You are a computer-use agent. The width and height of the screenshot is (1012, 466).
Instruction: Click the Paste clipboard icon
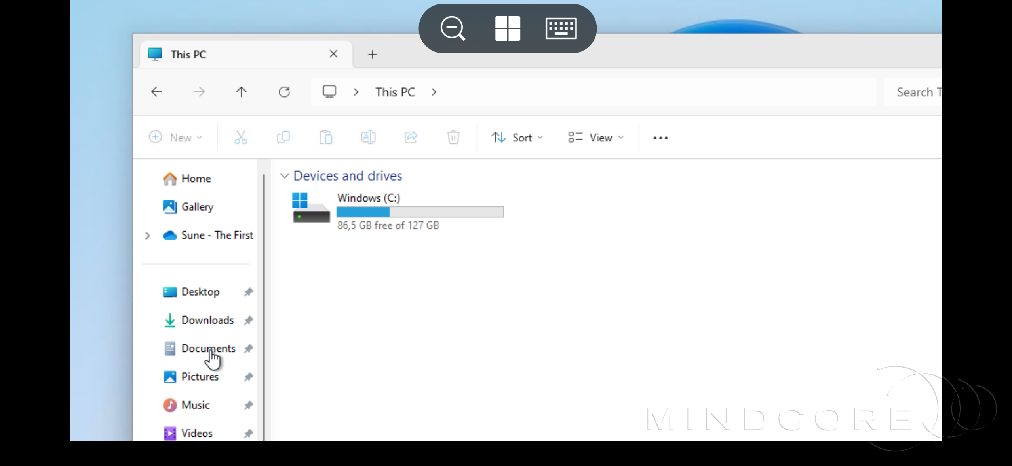pos(325,137)
